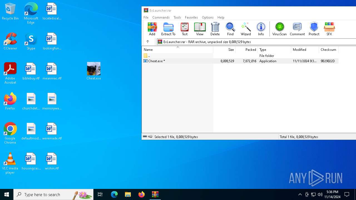Image resolution: width=356 pixels, height=200 pixels.
Task: Open Task View from the taskbar
Action: 100,194
